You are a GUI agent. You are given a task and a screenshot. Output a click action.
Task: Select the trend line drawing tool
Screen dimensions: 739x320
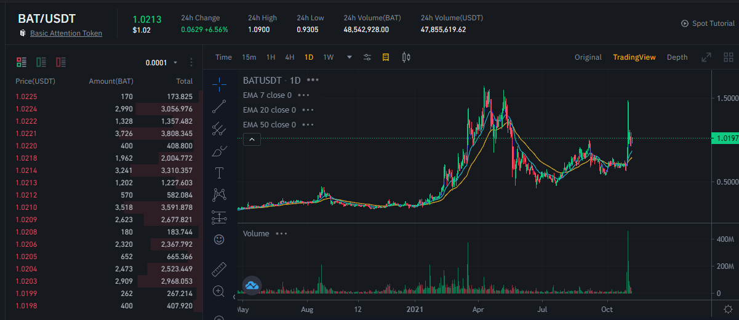219,106
